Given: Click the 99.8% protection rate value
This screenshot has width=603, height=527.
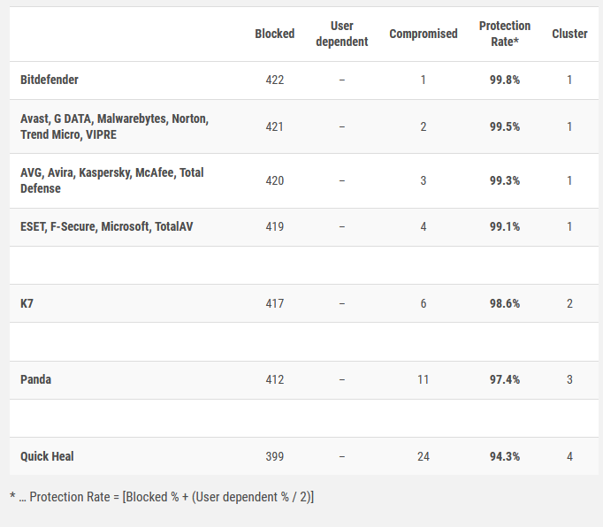Looking at the screenshot, I should click(505, 80).
